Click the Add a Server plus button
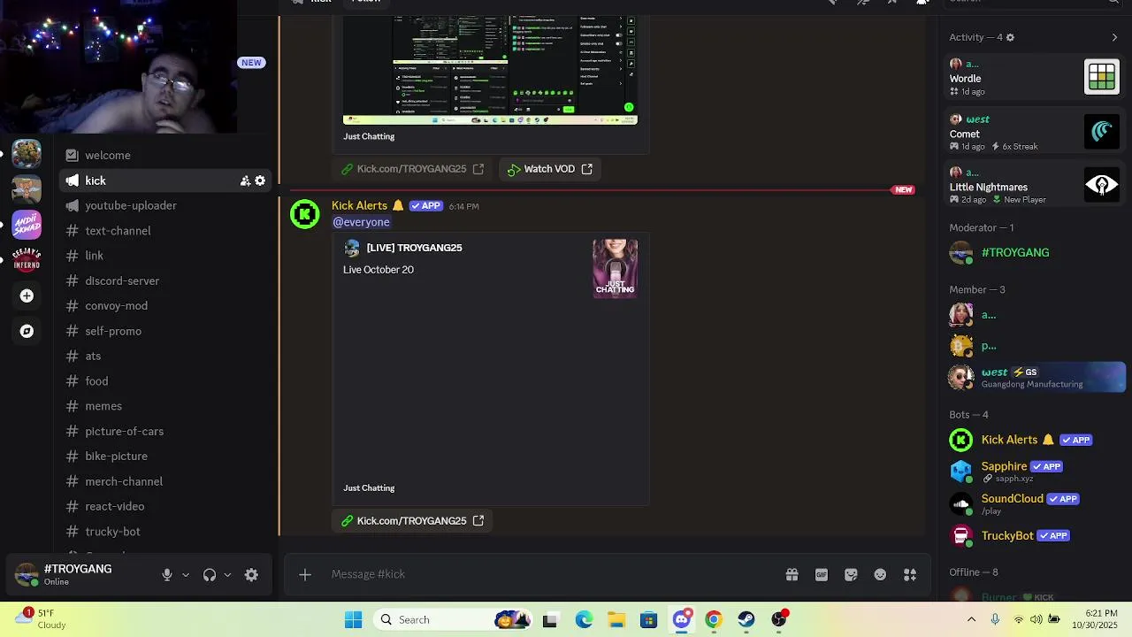The height and width of the screenshot is (637, 1132). (27, 295)
